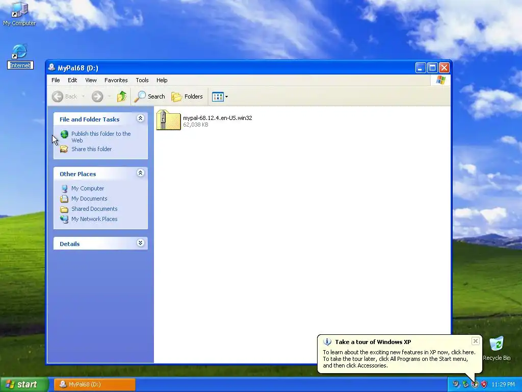Click the Forward arrow icon
522x392 pixels.
pyautogui.click(x=97, y=96)
